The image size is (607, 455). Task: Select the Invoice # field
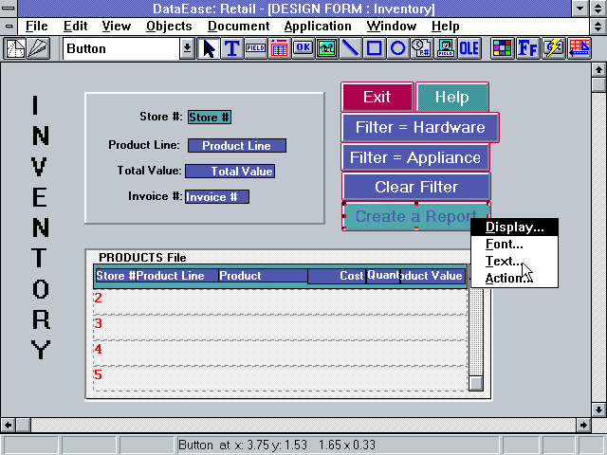(x=217, y=196)
